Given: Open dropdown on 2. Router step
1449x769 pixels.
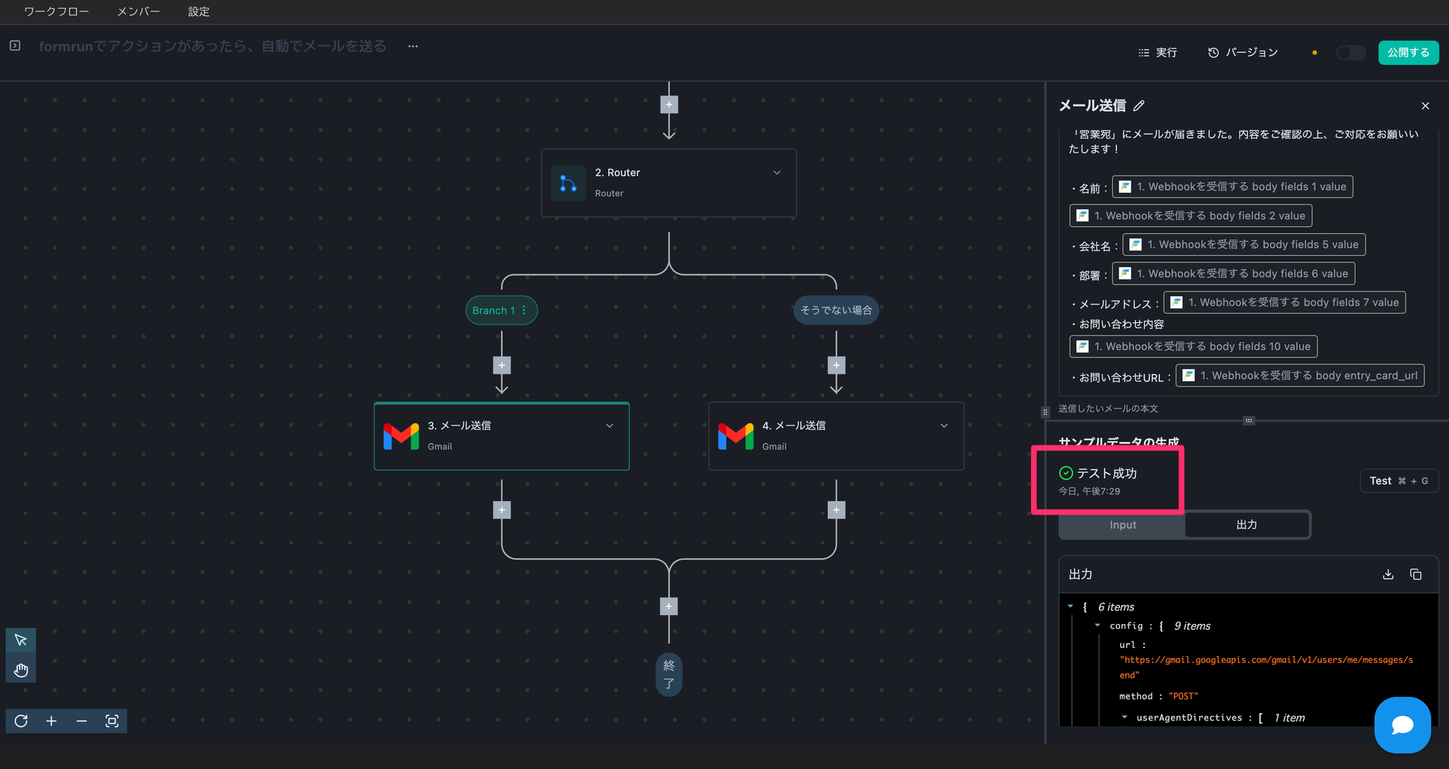Looking at the screenshot, I should coord(776,172).
